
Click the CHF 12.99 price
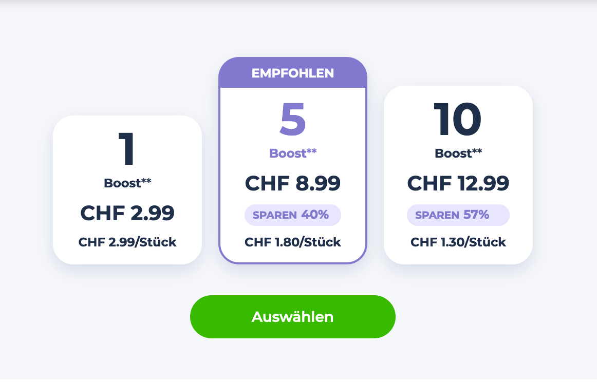pos(458,183)
